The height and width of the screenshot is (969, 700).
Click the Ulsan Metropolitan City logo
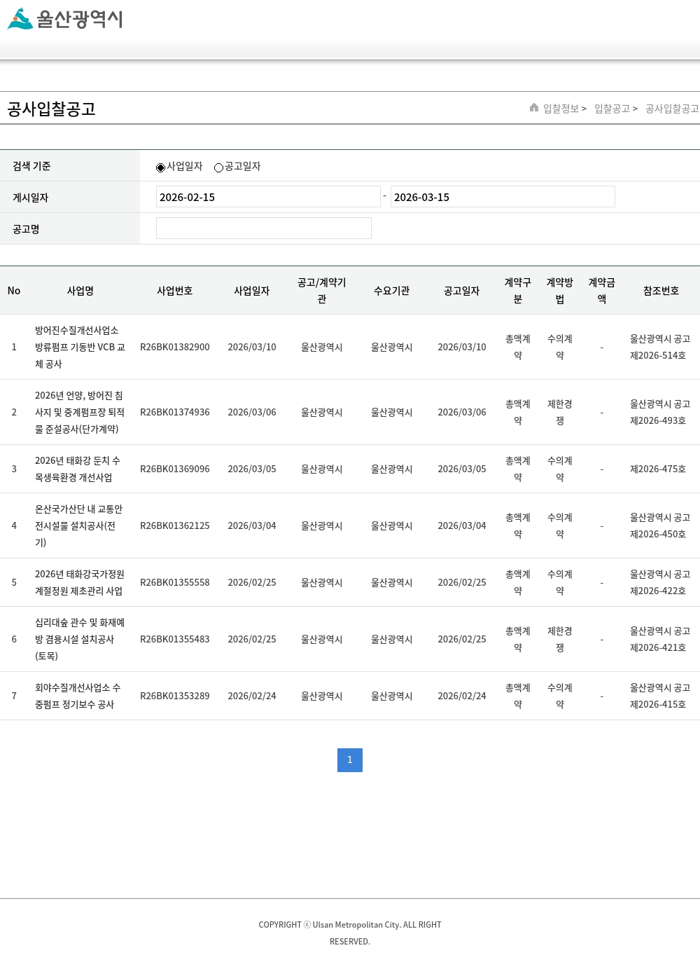tap(65, 19)
